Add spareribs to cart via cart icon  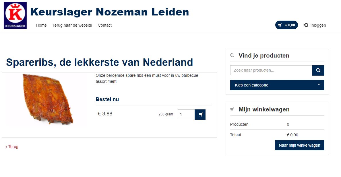200,115
